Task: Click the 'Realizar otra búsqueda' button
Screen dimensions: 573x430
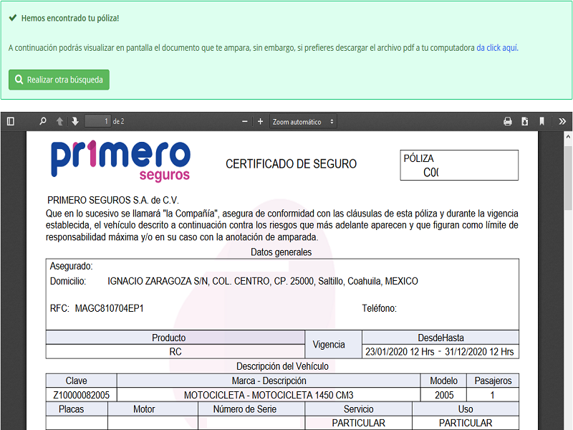Action: coord(59,80)
